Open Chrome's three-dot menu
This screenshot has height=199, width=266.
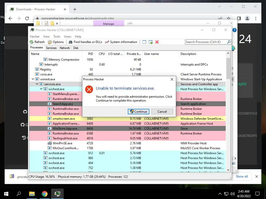(x=256, y=18)
